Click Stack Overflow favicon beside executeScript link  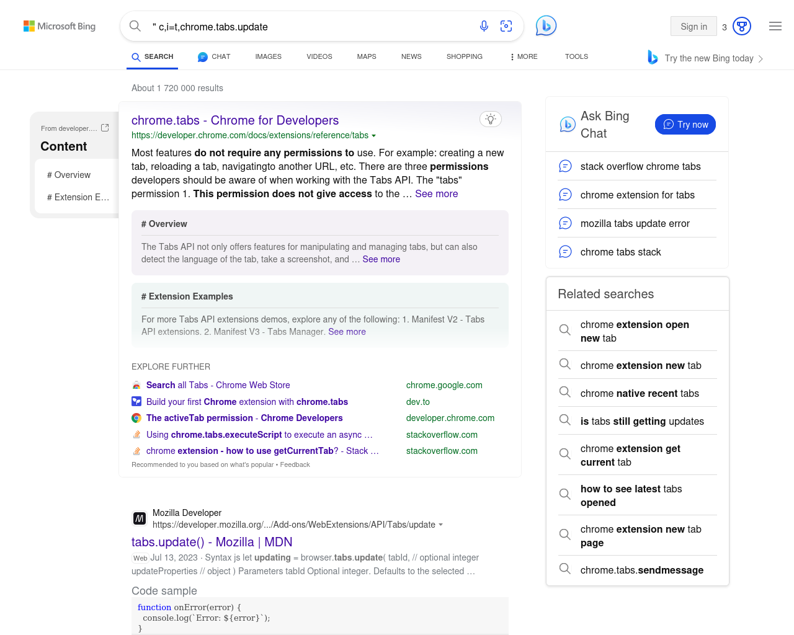136,435
